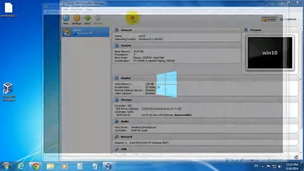Image resolution: width=304 pixels, height=171 pixels.
Task: Open the Storage section header
Action: point(126,100)
